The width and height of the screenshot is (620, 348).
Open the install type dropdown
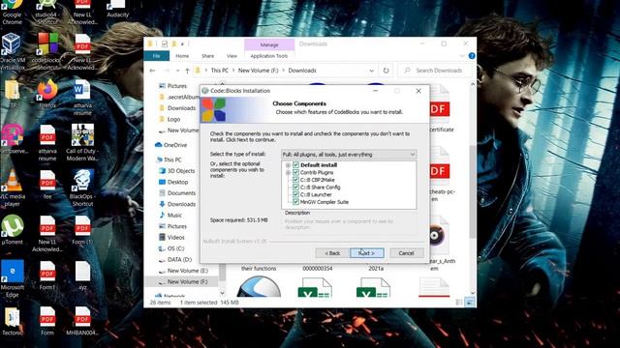[349, 155]
